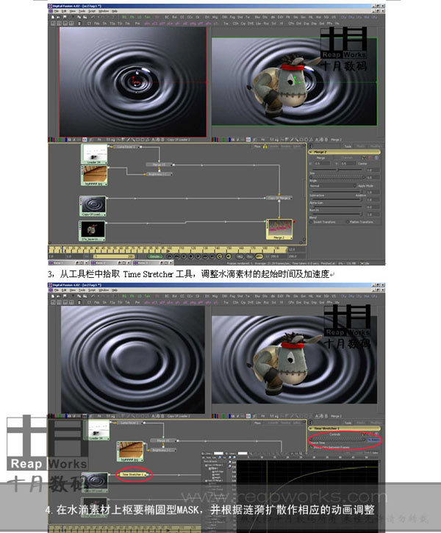The width and height of the screenshot is (441, 533).
Task: Click the BG tool in upper window toolbar
Action: pyautogui.click(x=124, y=17)
